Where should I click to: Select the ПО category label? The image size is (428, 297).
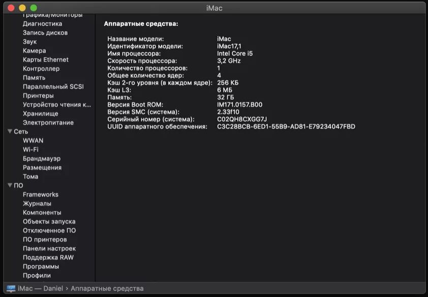point(18,185)
